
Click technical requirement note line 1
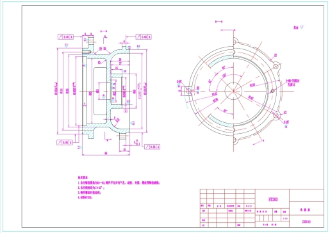click(x=119, y=182)
